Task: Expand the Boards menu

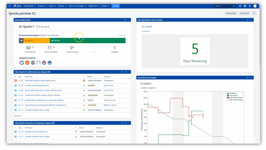Action: [62, 6]
